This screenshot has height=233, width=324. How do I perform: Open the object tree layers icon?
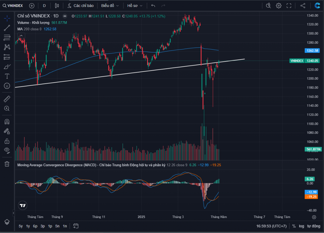coord(7,222)
